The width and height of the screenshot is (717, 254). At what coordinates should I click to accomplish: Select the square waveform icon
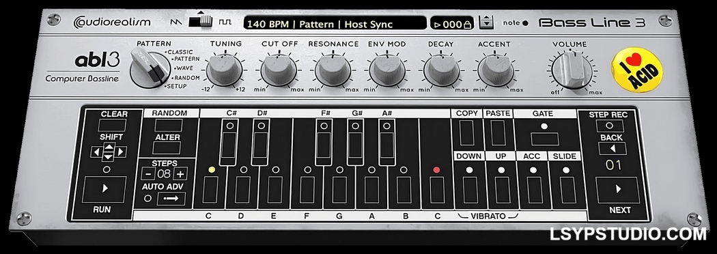tap(225, 22)
